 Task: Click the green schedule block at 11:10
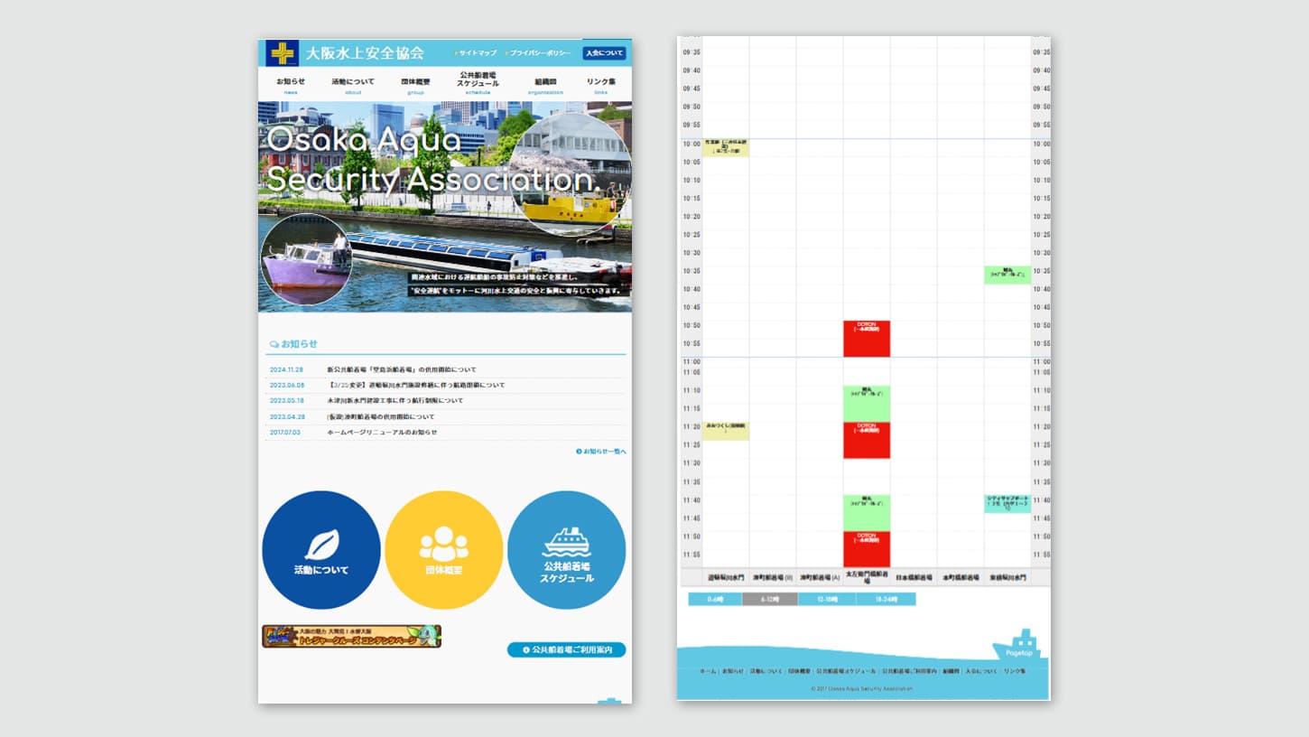[x=867, y=404]
